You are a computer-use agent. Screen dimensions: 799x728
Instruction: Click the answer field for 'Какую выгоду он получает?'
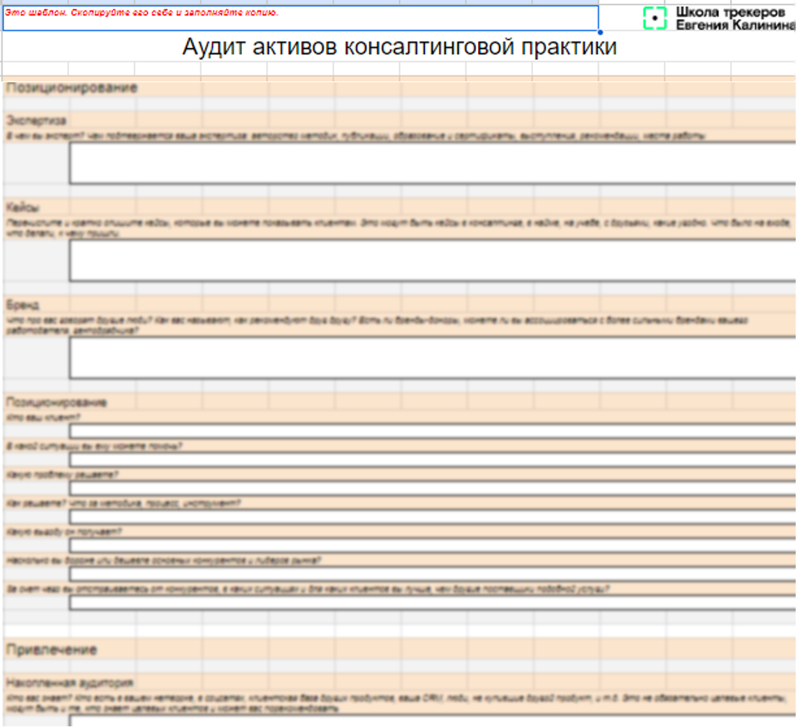point(432,546)
